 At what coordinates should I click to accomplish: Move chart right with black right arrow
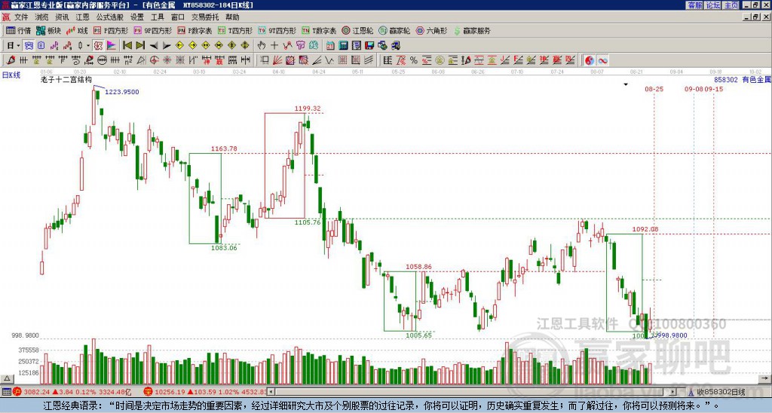(167, 46)
